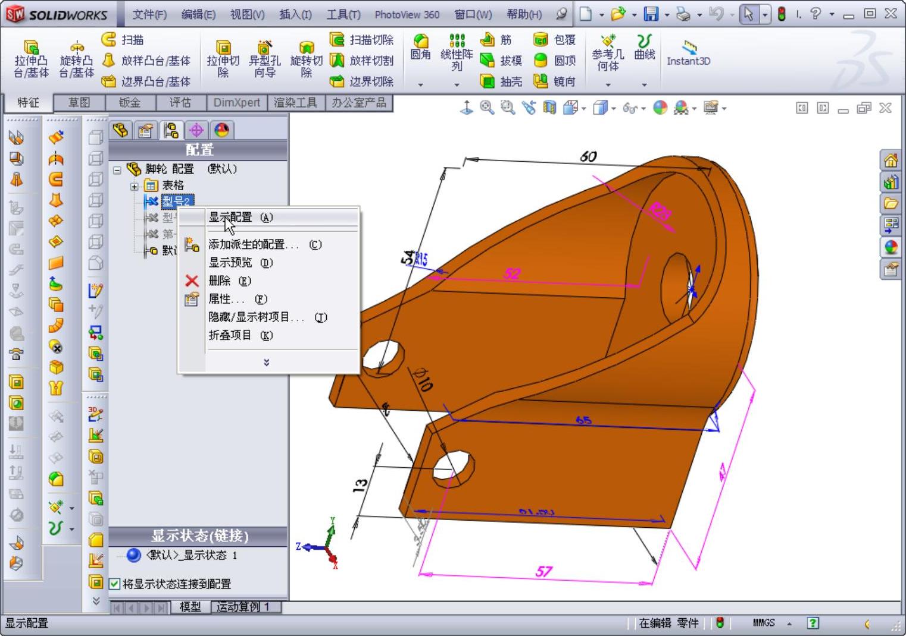906x636 pixels.
Task: Open the MMGS unit system status entry
Action: click(x=763, y=623)
